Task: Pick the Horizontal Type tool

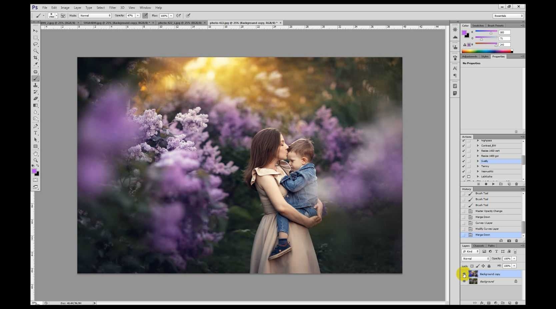Action: (36, 133)
